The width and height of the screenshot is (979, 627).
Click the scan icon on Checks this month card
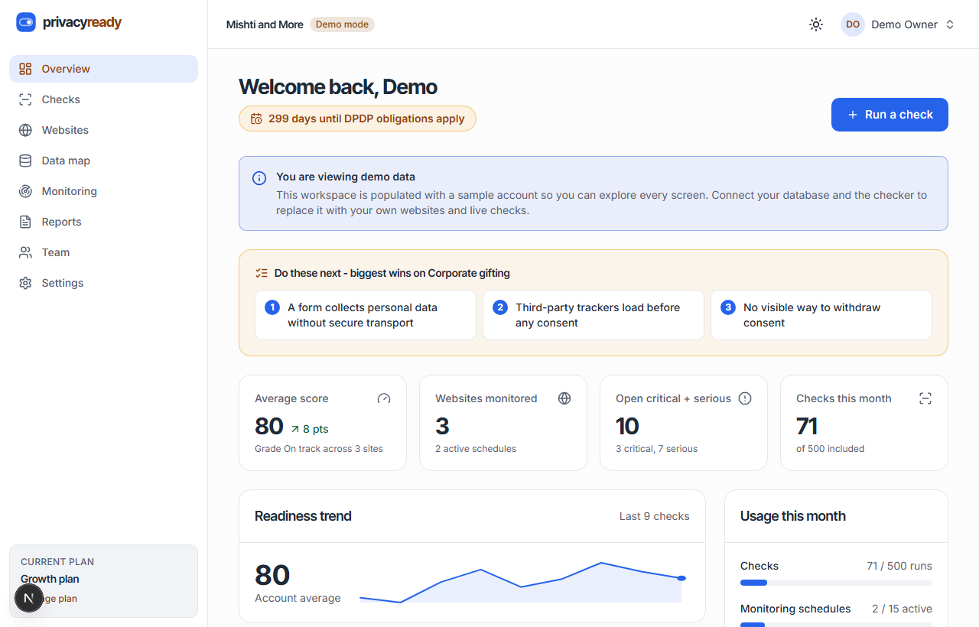click(925, 398)
